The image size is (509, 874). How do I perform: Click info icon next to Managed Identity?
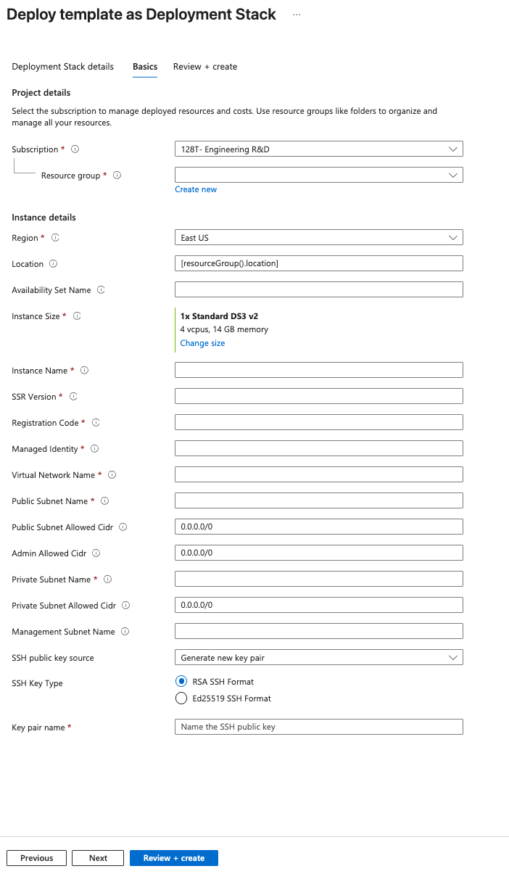click(94, 449)
